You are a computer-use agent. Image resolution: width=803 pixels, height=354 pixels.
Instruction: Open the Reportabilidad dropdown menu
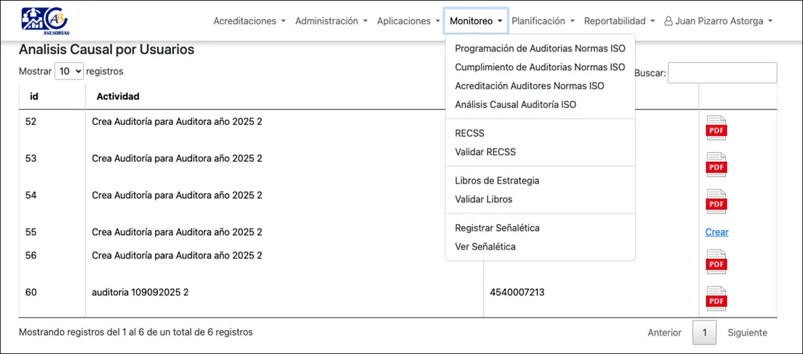point(619,21)
